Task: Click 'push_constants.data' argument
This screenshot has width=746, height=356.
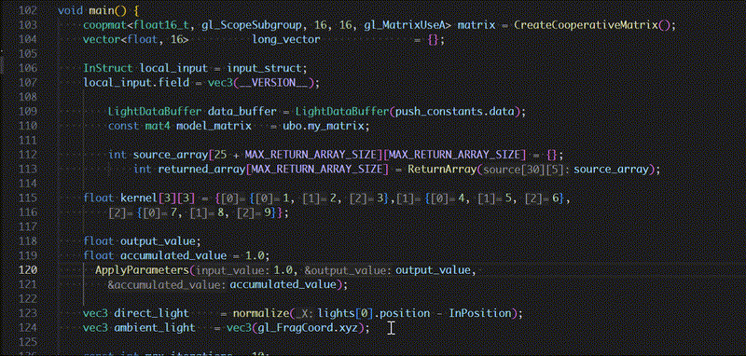Action: tap(455, 112)
